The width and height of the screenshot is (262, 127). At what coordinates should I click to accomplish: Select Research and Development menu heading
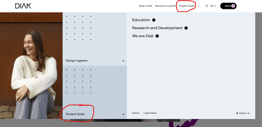(x=157, y=28)
